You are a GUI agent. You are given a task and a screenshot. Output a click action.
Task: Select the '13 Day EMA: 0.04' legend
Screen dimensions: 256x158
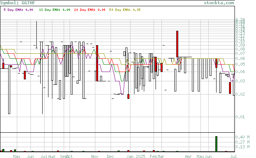point(55,10)
